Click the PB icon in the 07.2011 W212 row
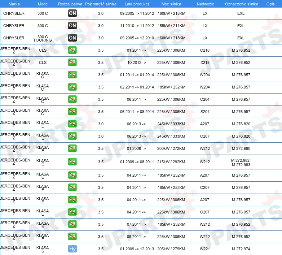Screen dimensions: 282x255 pos(72,224)
